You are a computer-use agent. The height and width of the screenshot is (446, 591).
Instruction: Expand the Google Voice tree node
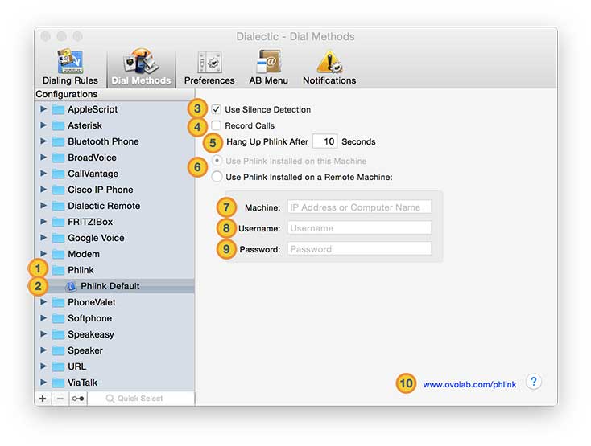pyautogui.click(x=43, y=238)
